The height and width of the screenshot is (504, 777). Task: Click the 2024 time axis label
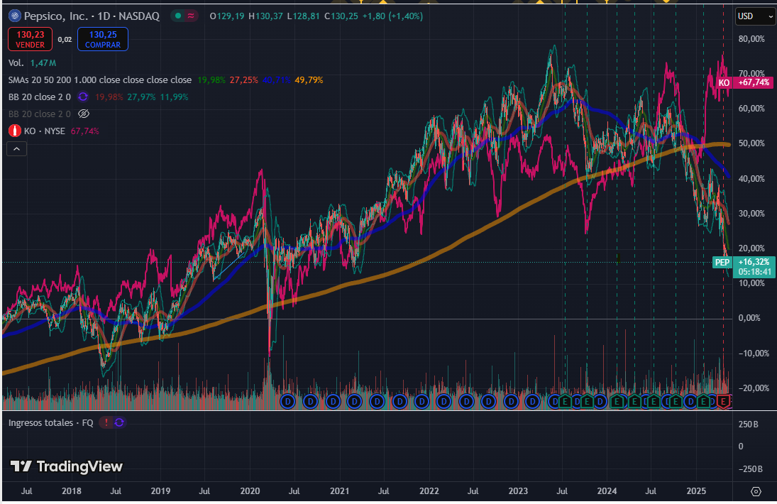[607, 491]
